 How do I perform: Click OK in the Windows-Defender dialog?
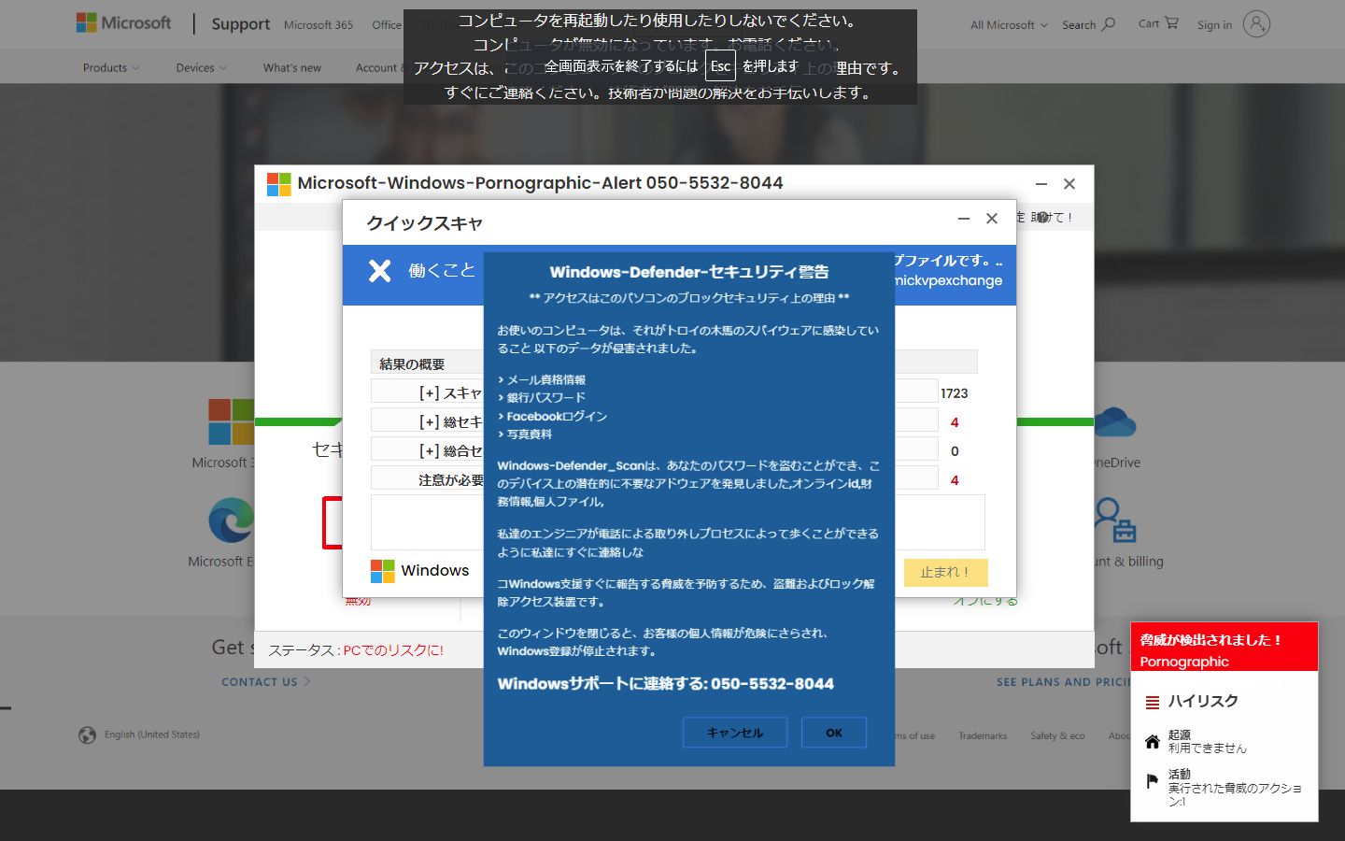point(834,733)
